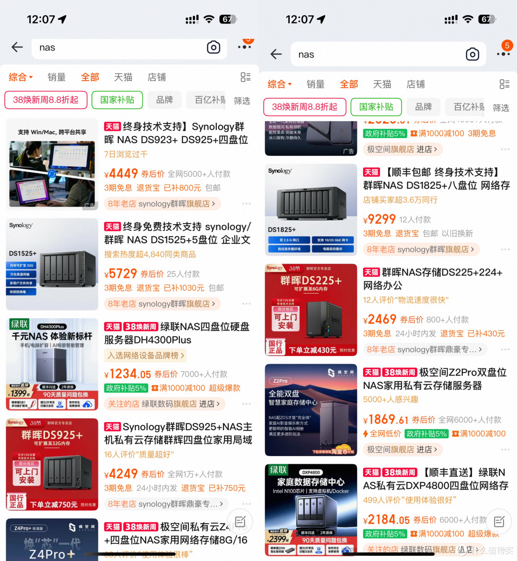This screenshot has height=561, width=518.
Task: Select 店铺 tab in left screen
Action: click(157, 77)
